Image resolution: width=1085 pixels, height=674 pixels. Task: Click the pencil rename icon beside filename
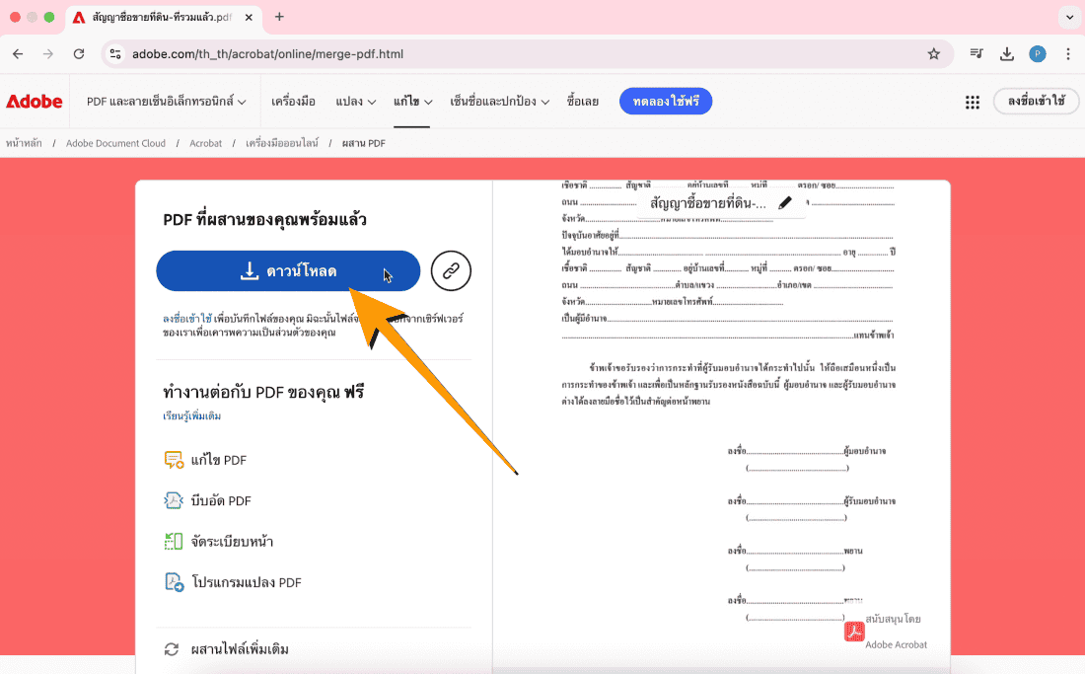[784, 203]
